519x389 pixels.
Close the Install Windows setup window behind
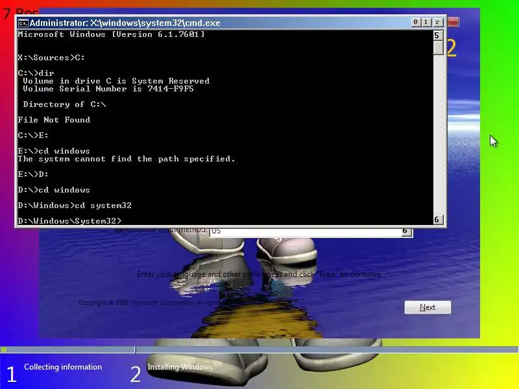(x=453, y=22)
